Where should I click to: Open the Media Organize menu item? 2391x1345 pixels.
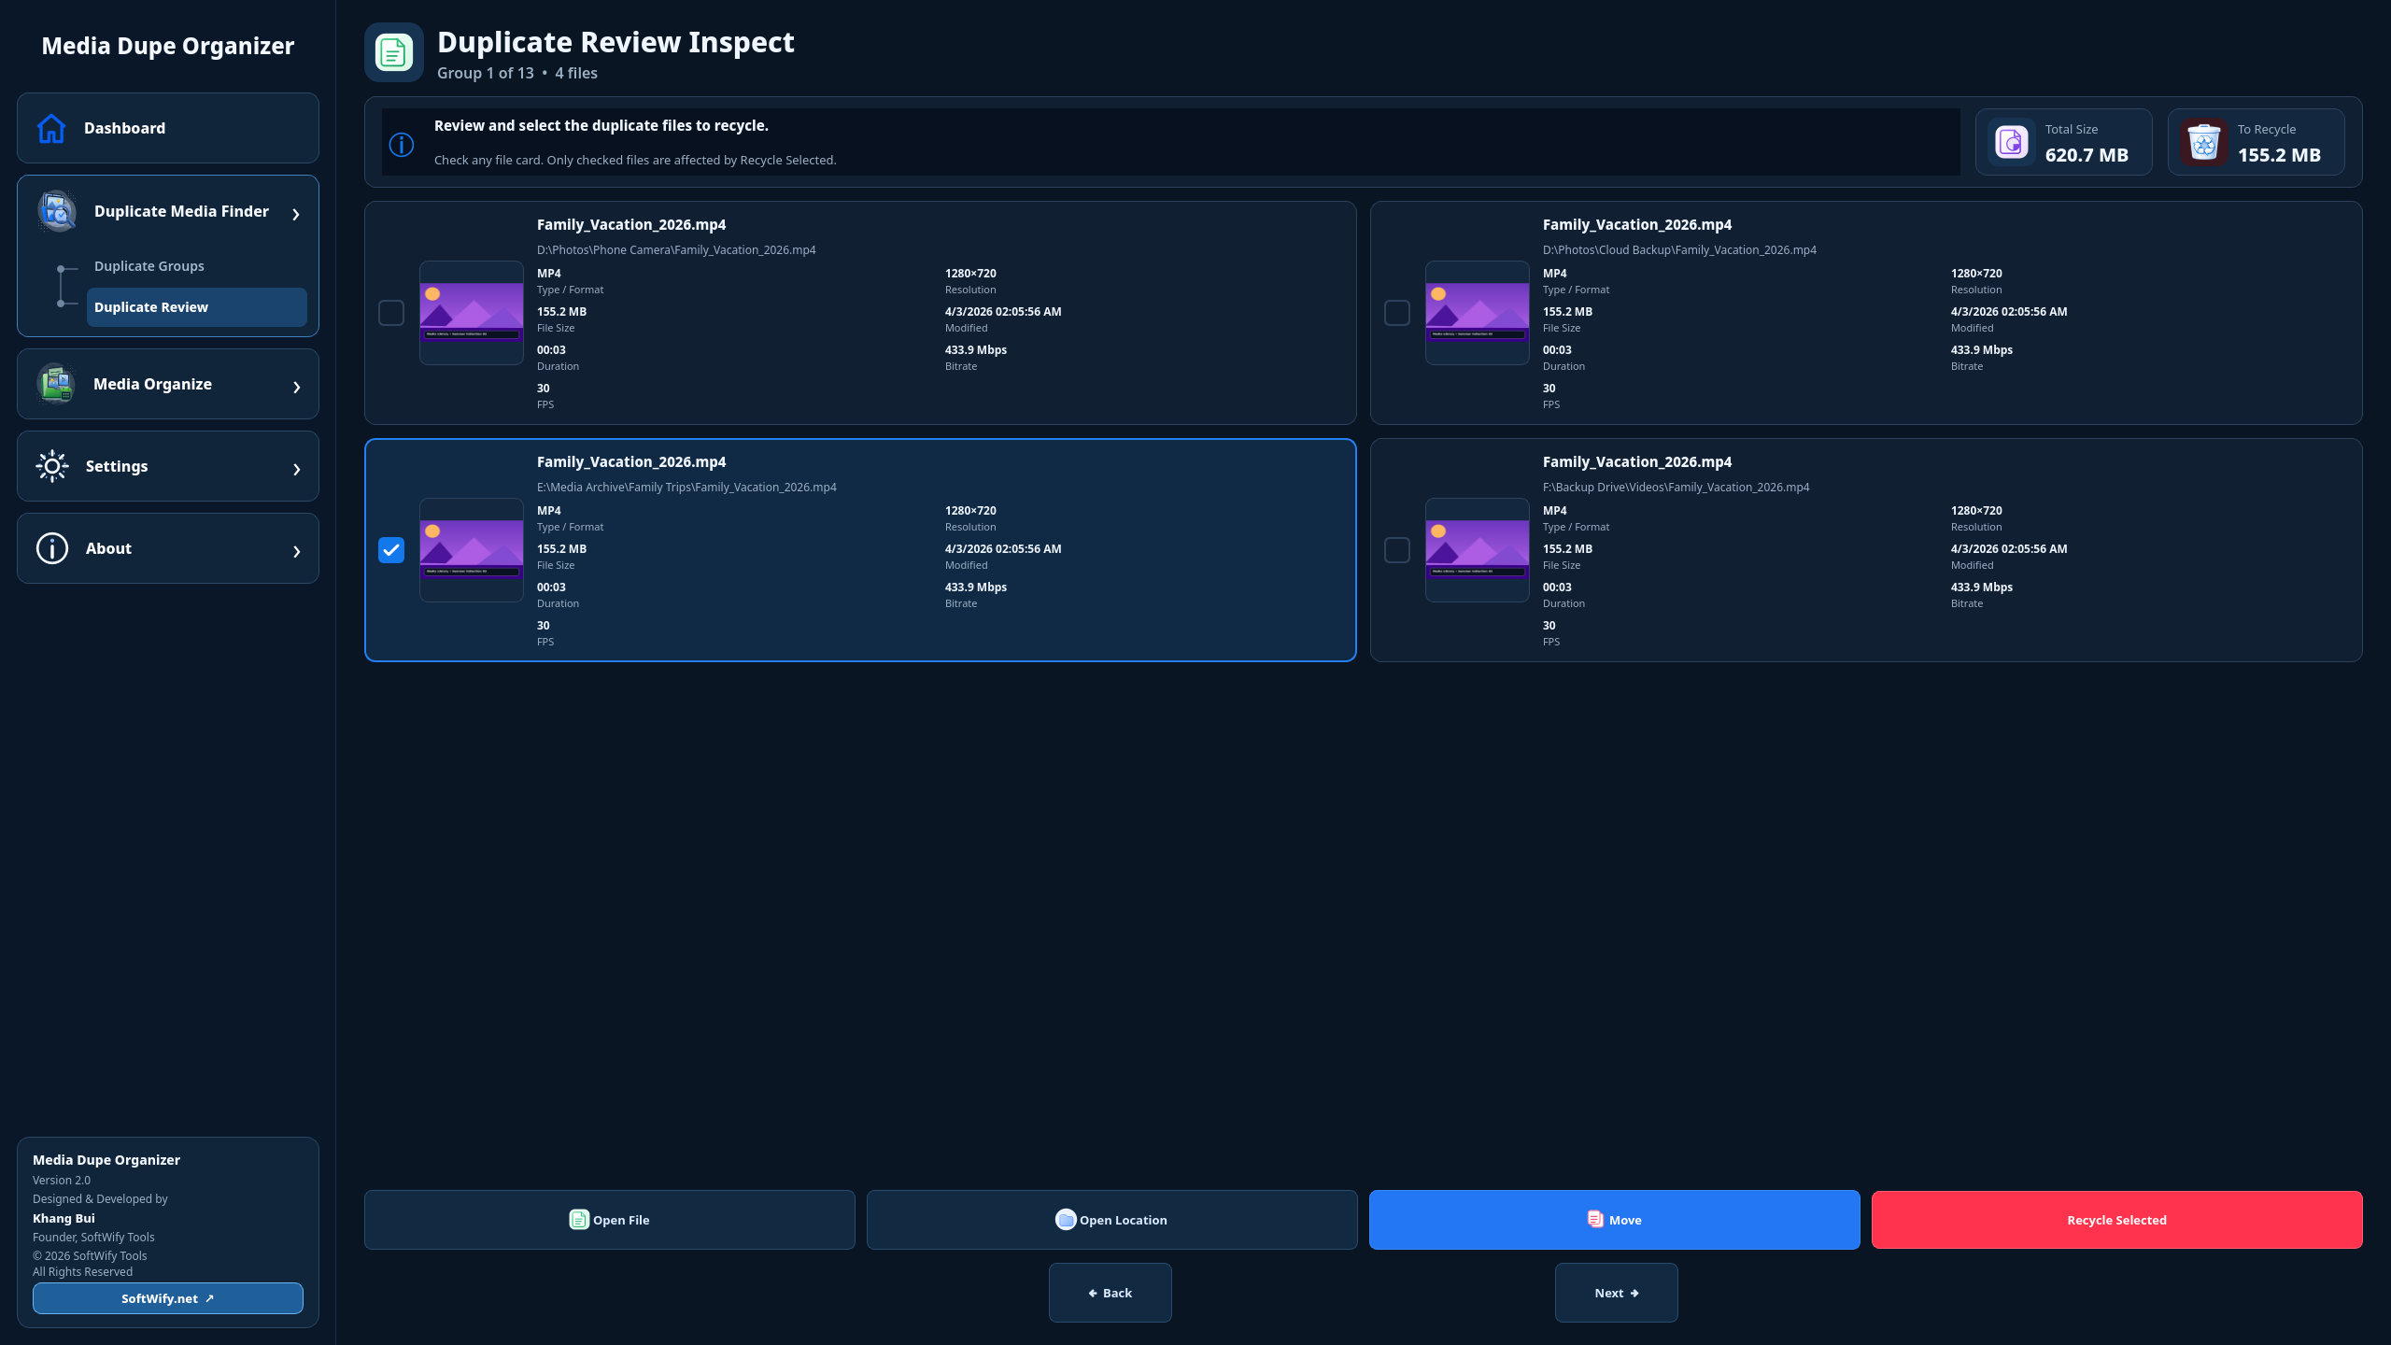[x=168, y=384]
